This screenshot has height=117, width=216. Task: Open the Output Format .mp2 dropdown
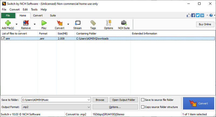click(89, 107)
